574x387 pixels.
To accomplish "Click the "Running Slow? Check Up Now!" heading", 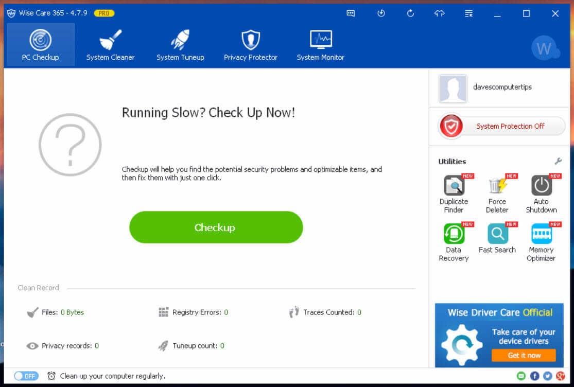I will point(208,113).
